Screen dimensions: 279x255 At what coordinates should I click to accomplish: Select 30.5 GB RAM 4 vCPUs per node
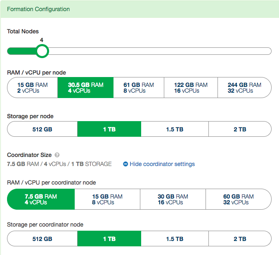click(x=85, y=88)
